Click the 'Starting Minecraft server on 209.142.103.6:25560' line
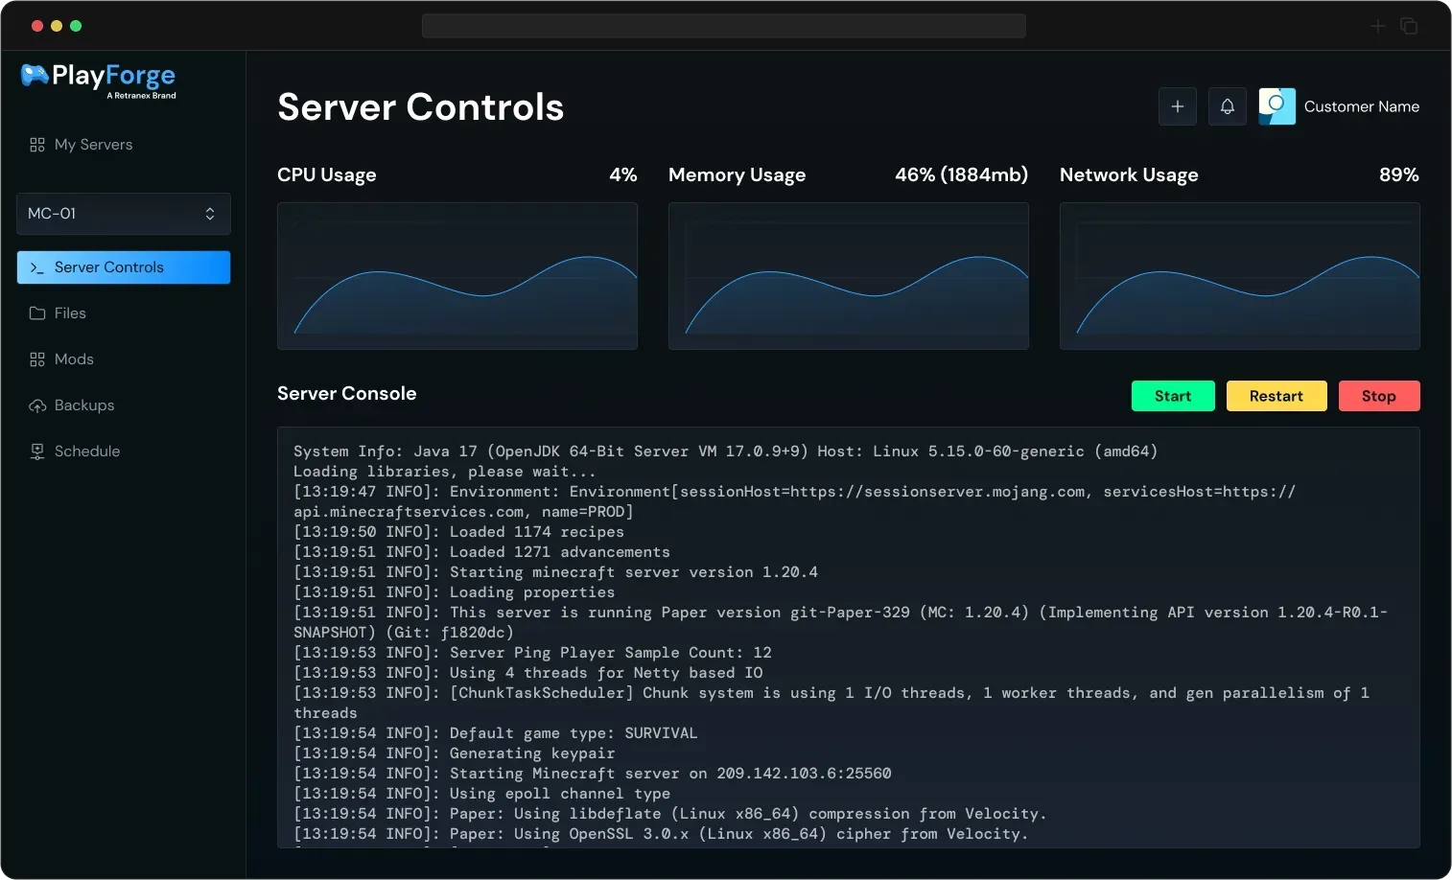 (x=593, y=774)
